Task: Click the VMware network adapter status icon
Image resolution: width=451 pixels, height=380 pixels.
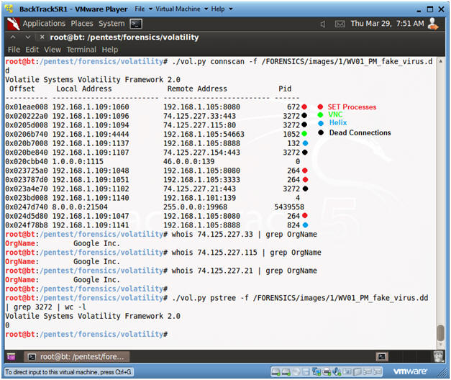Action: pos(316,372)
